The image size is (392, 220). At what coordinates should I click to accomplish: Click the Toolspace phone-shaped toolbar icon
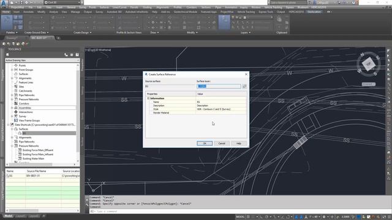pos(66,54)
